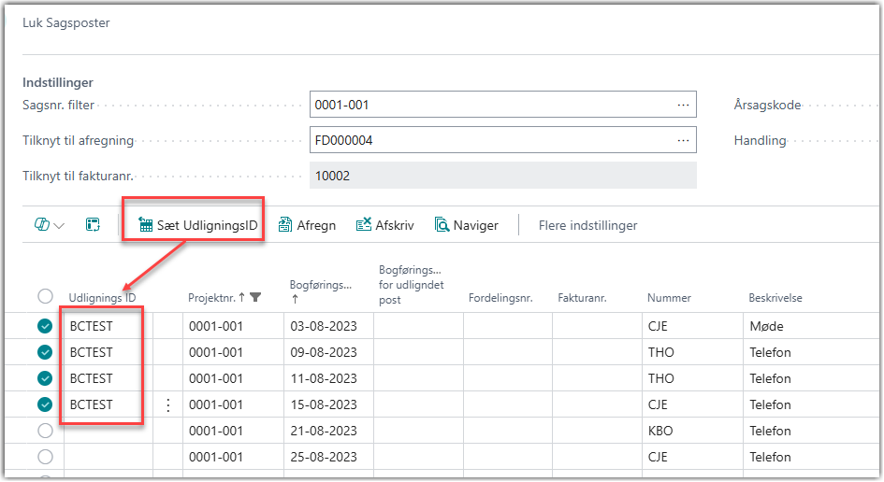Click the Beskrivelse column header
The width and height of the screenshot is (884, 482).
[775, 298]
